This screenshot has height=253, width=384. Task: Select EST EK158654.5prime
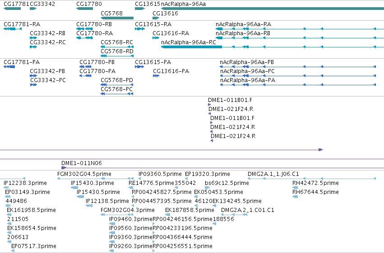32,228
